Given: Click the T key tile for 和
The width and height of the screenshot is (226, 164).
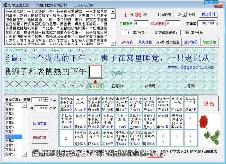Looking at the screenshot, I should tap(121, 104).
